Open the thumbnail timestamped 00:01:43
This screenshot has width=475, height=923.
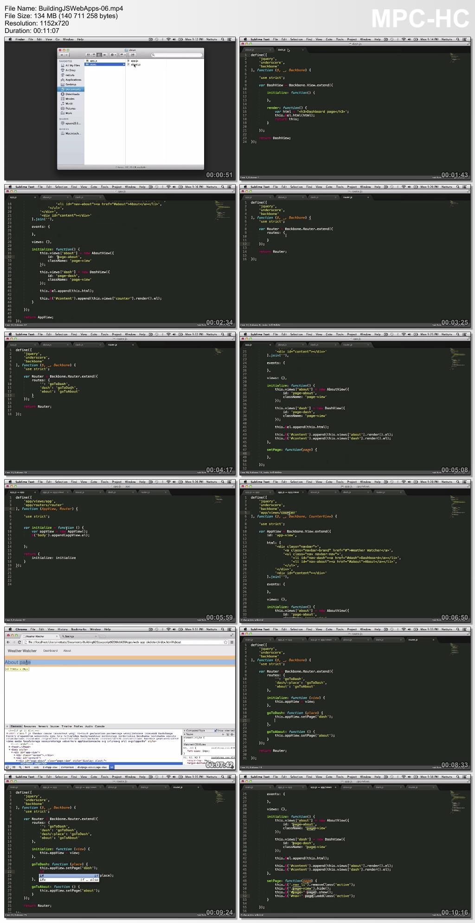(x=355, y=109)
